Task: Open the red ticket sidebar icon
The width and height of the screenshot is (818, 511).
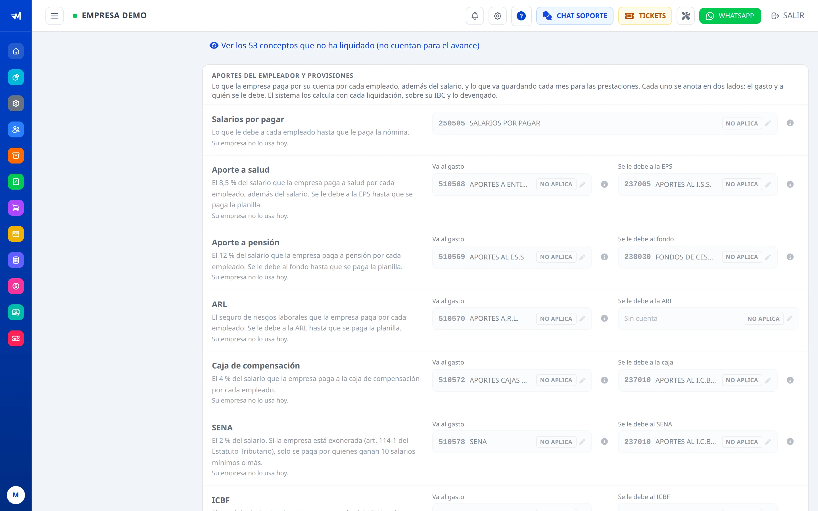Action: (16, 338)
